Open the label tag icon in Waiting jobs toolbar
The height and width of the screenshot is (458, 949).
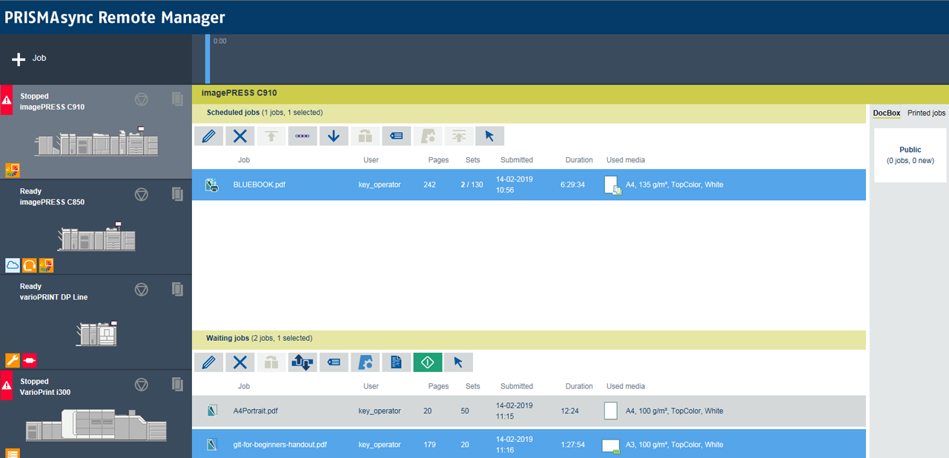coord(334,362)
